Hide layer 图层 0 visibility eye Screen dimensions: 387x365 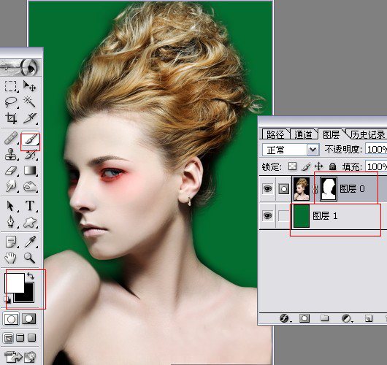point(267,189)
